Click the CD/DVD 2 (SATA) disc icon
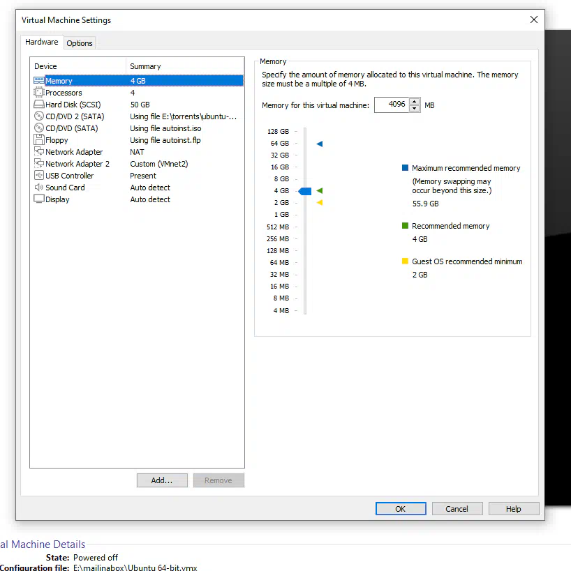The height and width of the screenshot is (571, 571). tap(38, 116)
